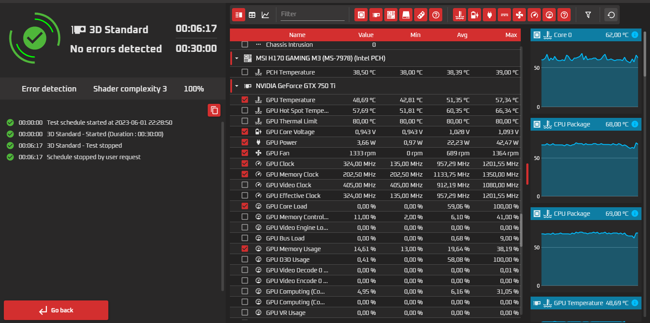Toggle the question mark filter beside the RAM icon
This screenshot has height=323, width=650.
point(436,15)
